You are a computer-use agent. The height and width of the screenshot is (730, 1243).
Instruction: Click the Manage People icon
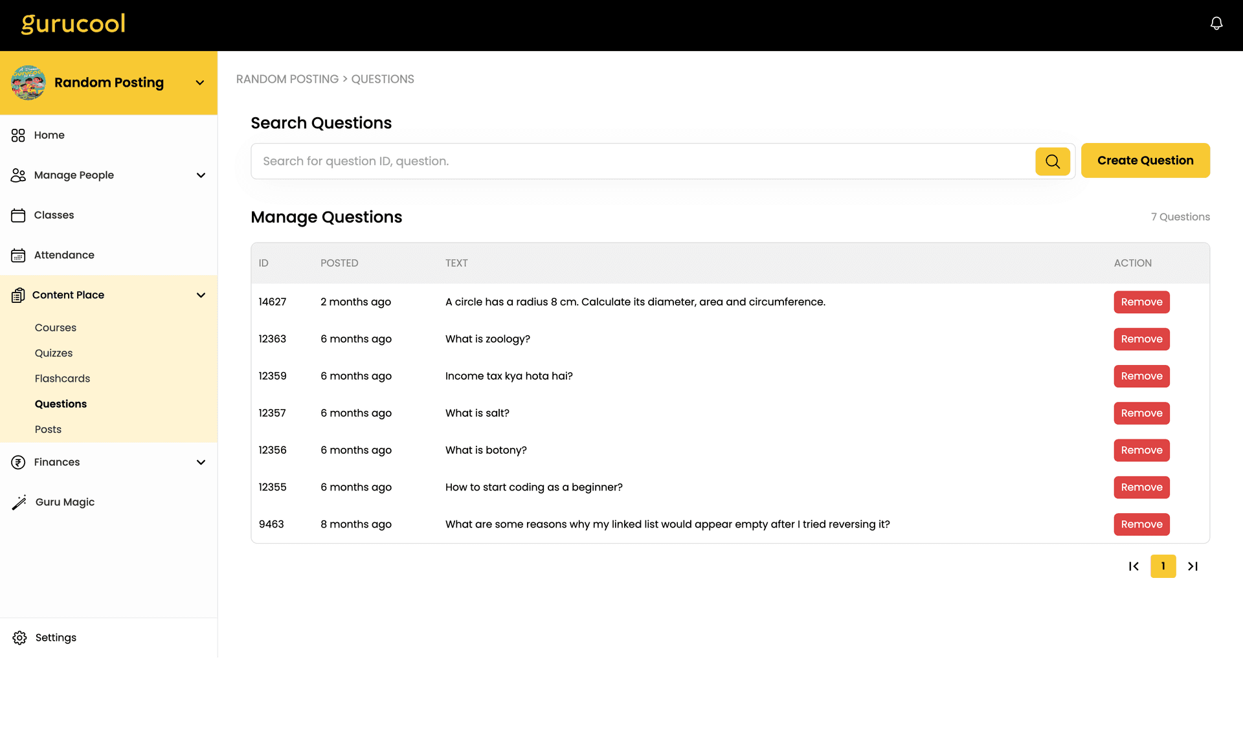[18, 175]
